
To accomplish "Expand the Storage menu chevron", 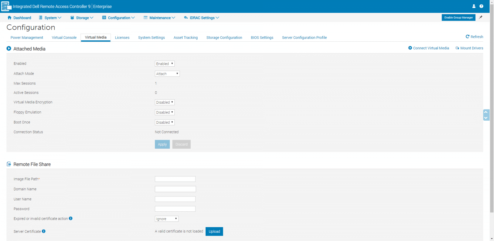I will click(91, 18).
